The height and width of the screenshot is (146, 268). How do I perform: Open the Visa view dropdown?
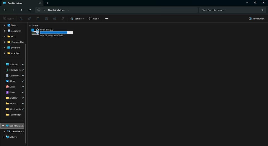click(x=94, y=19)
